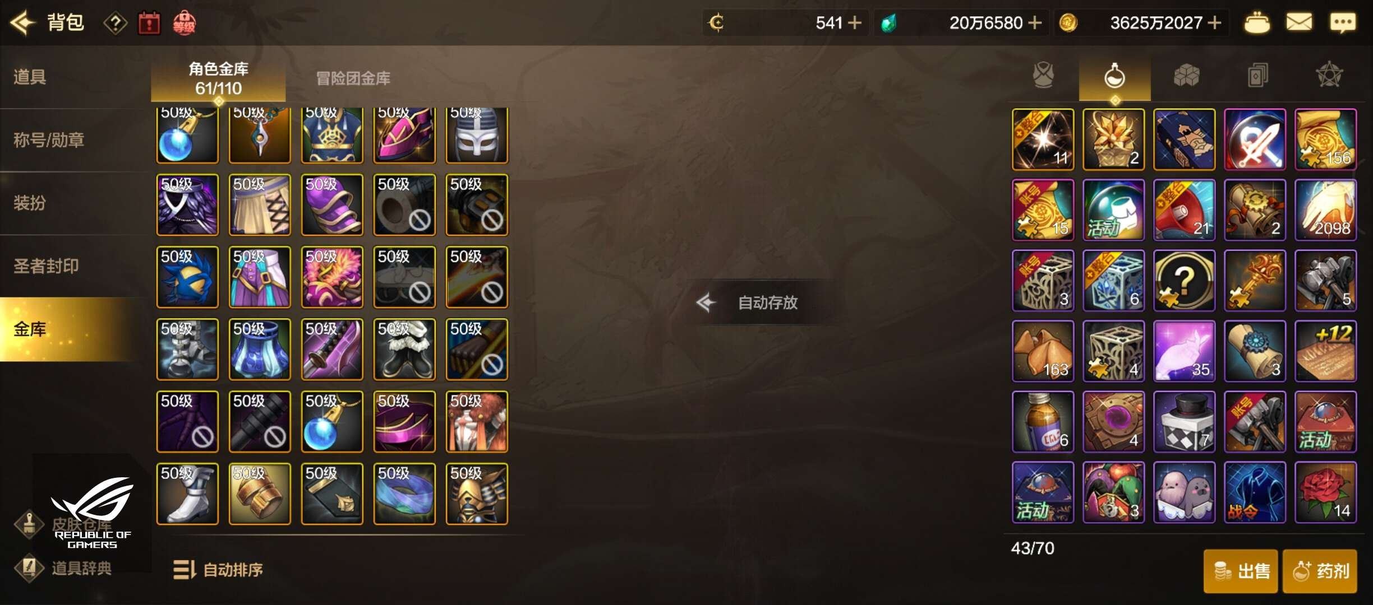This screenshot has width=1373, height=605.
Task: Open the chat bubble icon
Action: coord(1343,23)
